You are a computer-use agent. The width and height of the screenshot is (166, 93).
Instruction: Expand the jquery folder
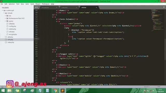pos(5,21)
